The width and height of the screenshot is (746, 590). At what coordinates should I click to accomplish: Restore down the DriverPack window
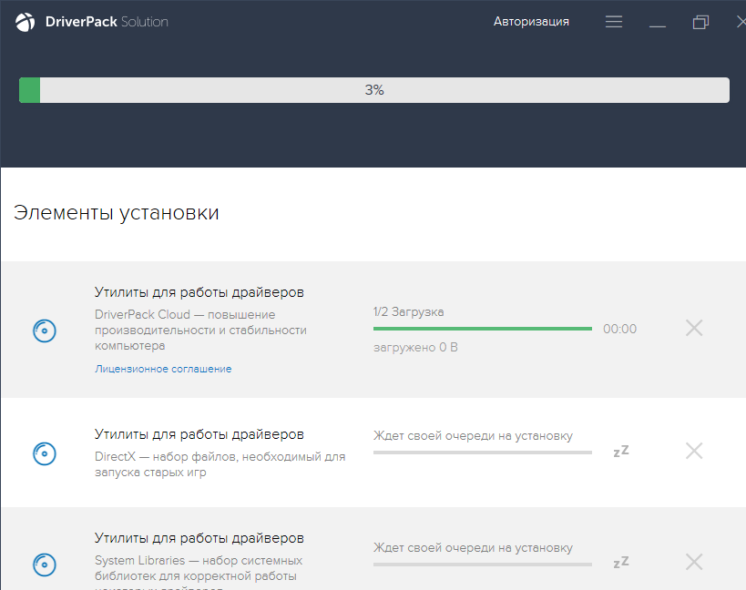pyautogui.click(x=700, y=22)
